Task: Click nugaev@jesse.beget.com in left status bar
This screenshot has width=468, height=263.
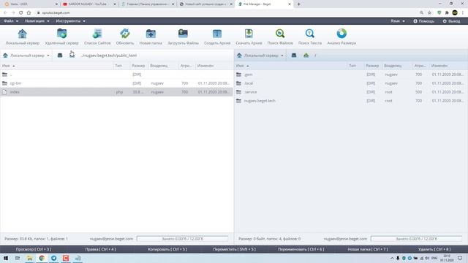Action: pos(111,239)
